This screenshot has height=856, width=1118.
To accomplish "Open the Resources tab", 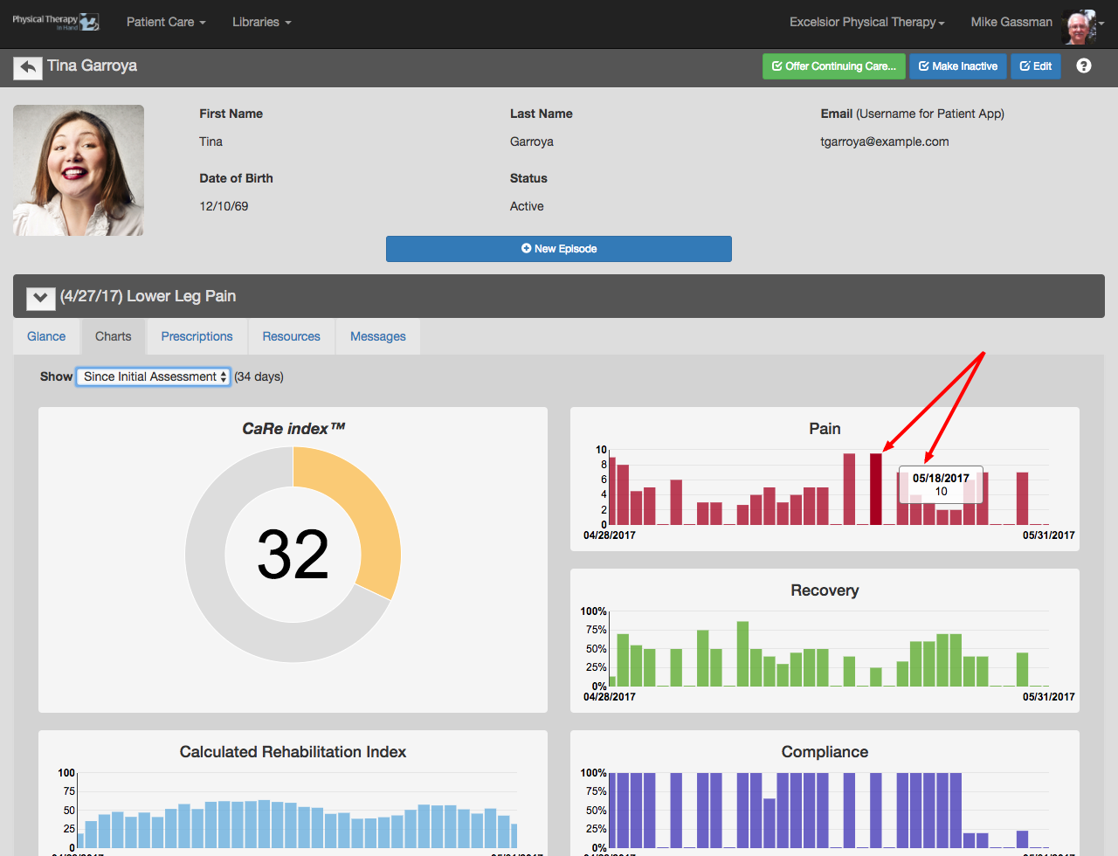I will 291,336.
